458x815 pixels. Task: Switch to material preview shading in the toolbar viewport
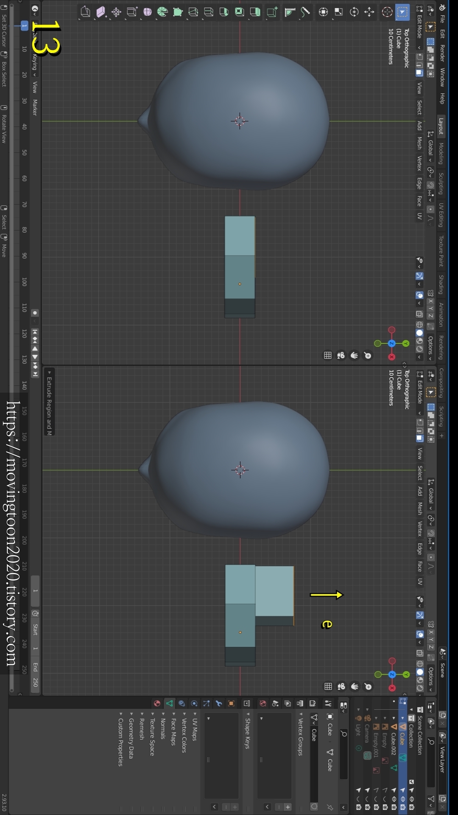(x=419, y=341)
